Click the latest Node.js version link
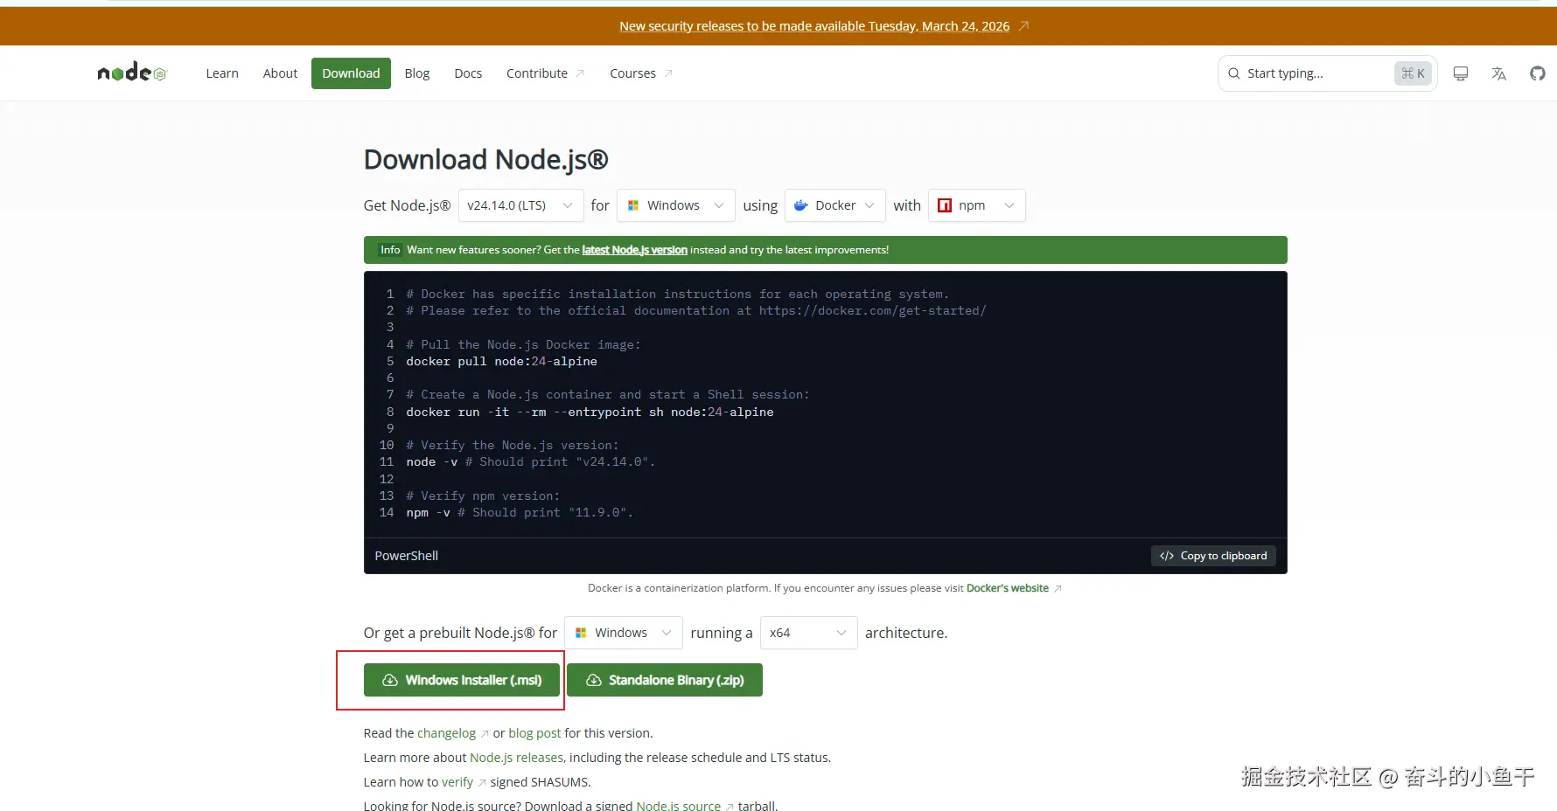The width and height of the screenshot is (1557, 811). tap(634, 250)
